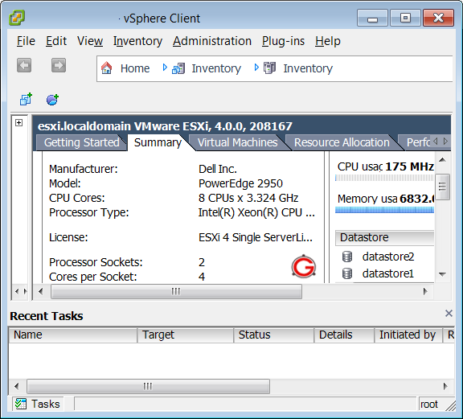The width and height of the screenshot is (463, 419).
Task: Click Home breadcrumb link
Action: tap(135, 68)
